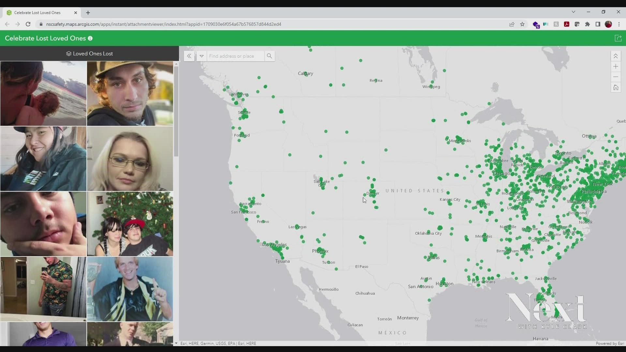Click the share icon in top right corner
Screen dimensions: 626x352
618,38
